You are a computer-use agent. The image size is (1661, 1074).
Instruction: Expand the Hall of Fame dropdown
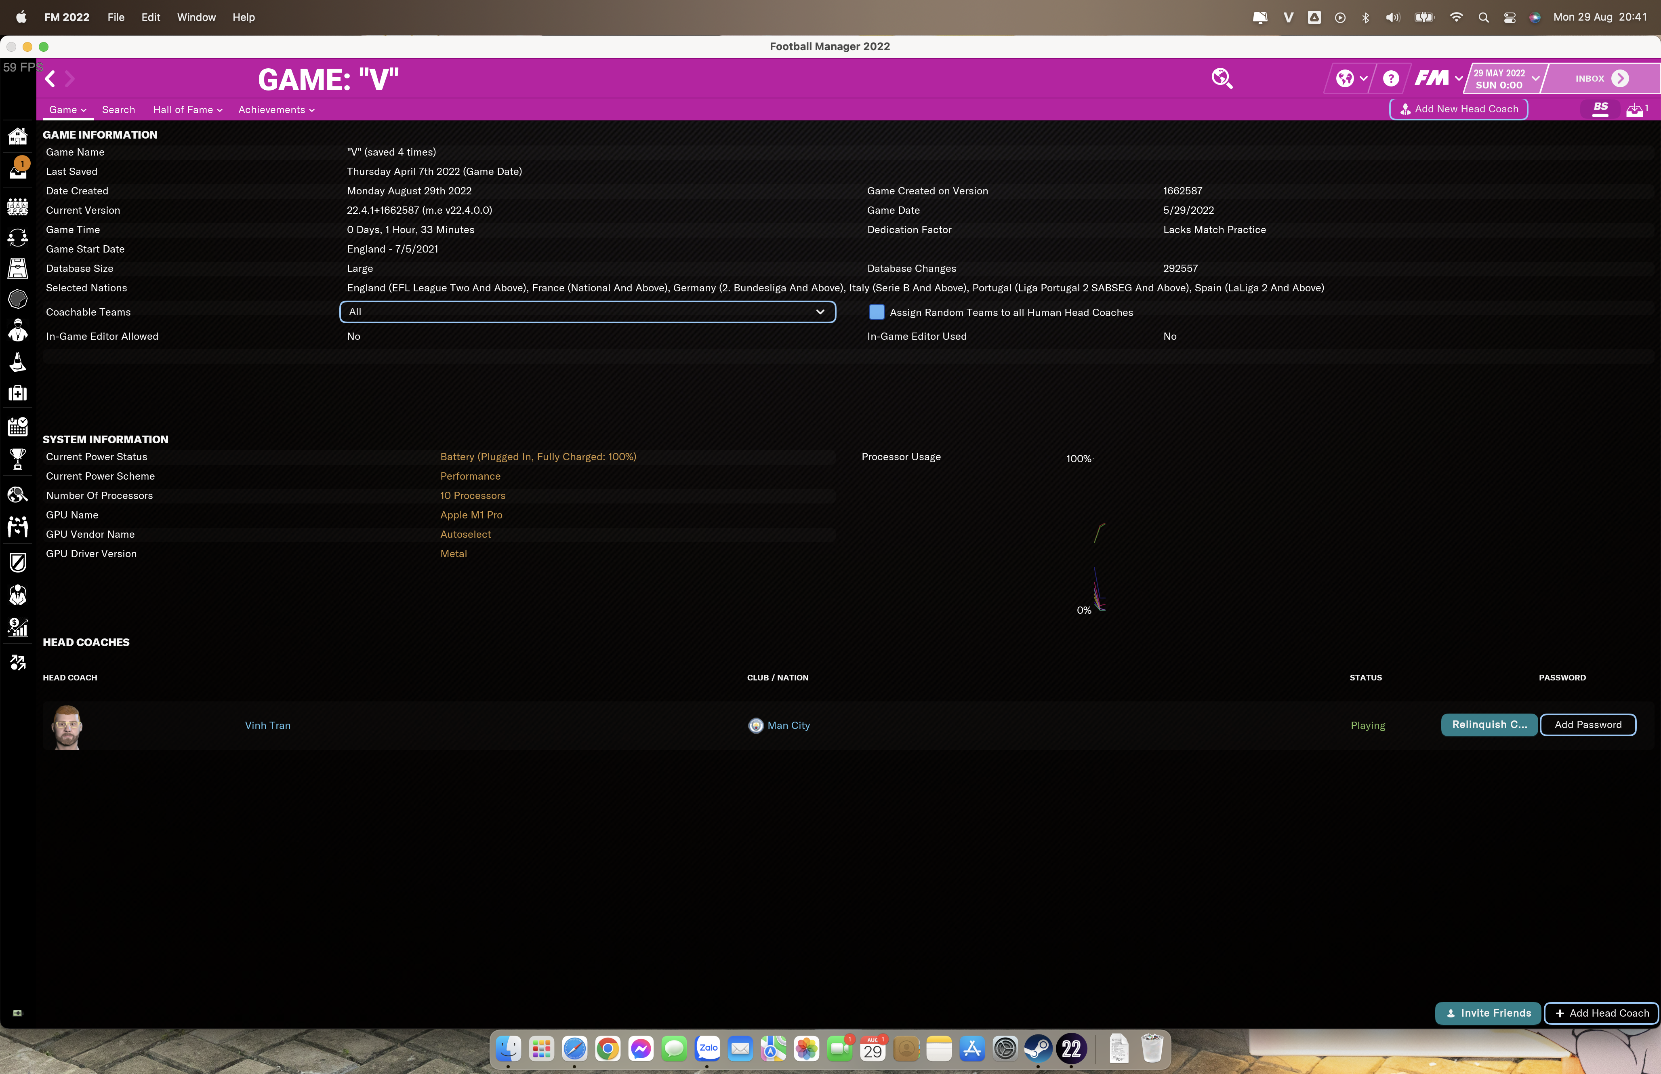point(187,110)
